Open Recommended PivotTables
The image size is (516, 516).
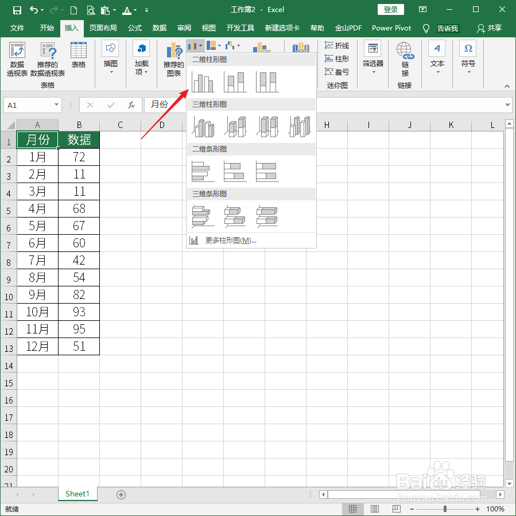click(x=48, y=59)
